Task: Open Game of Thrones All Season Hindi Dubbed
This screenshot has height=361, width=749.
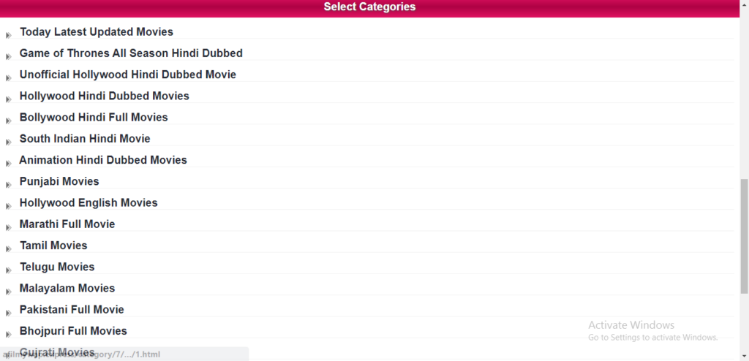Action: tap(131, 53)
